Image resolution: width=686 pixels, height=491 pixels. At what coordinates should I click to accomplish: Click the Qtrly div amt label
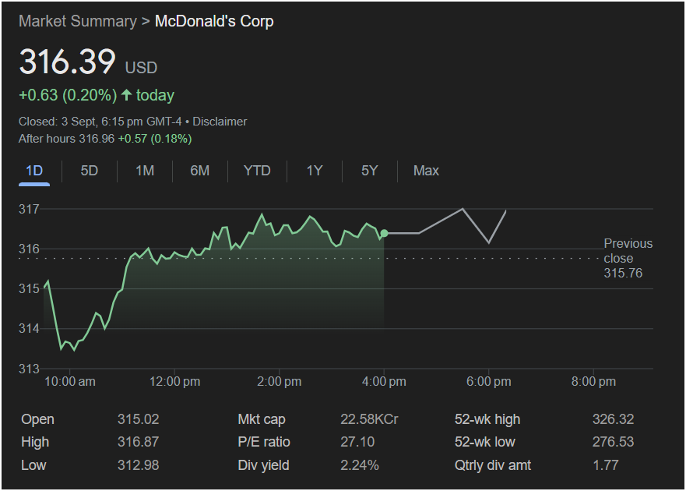coord(493,465)
